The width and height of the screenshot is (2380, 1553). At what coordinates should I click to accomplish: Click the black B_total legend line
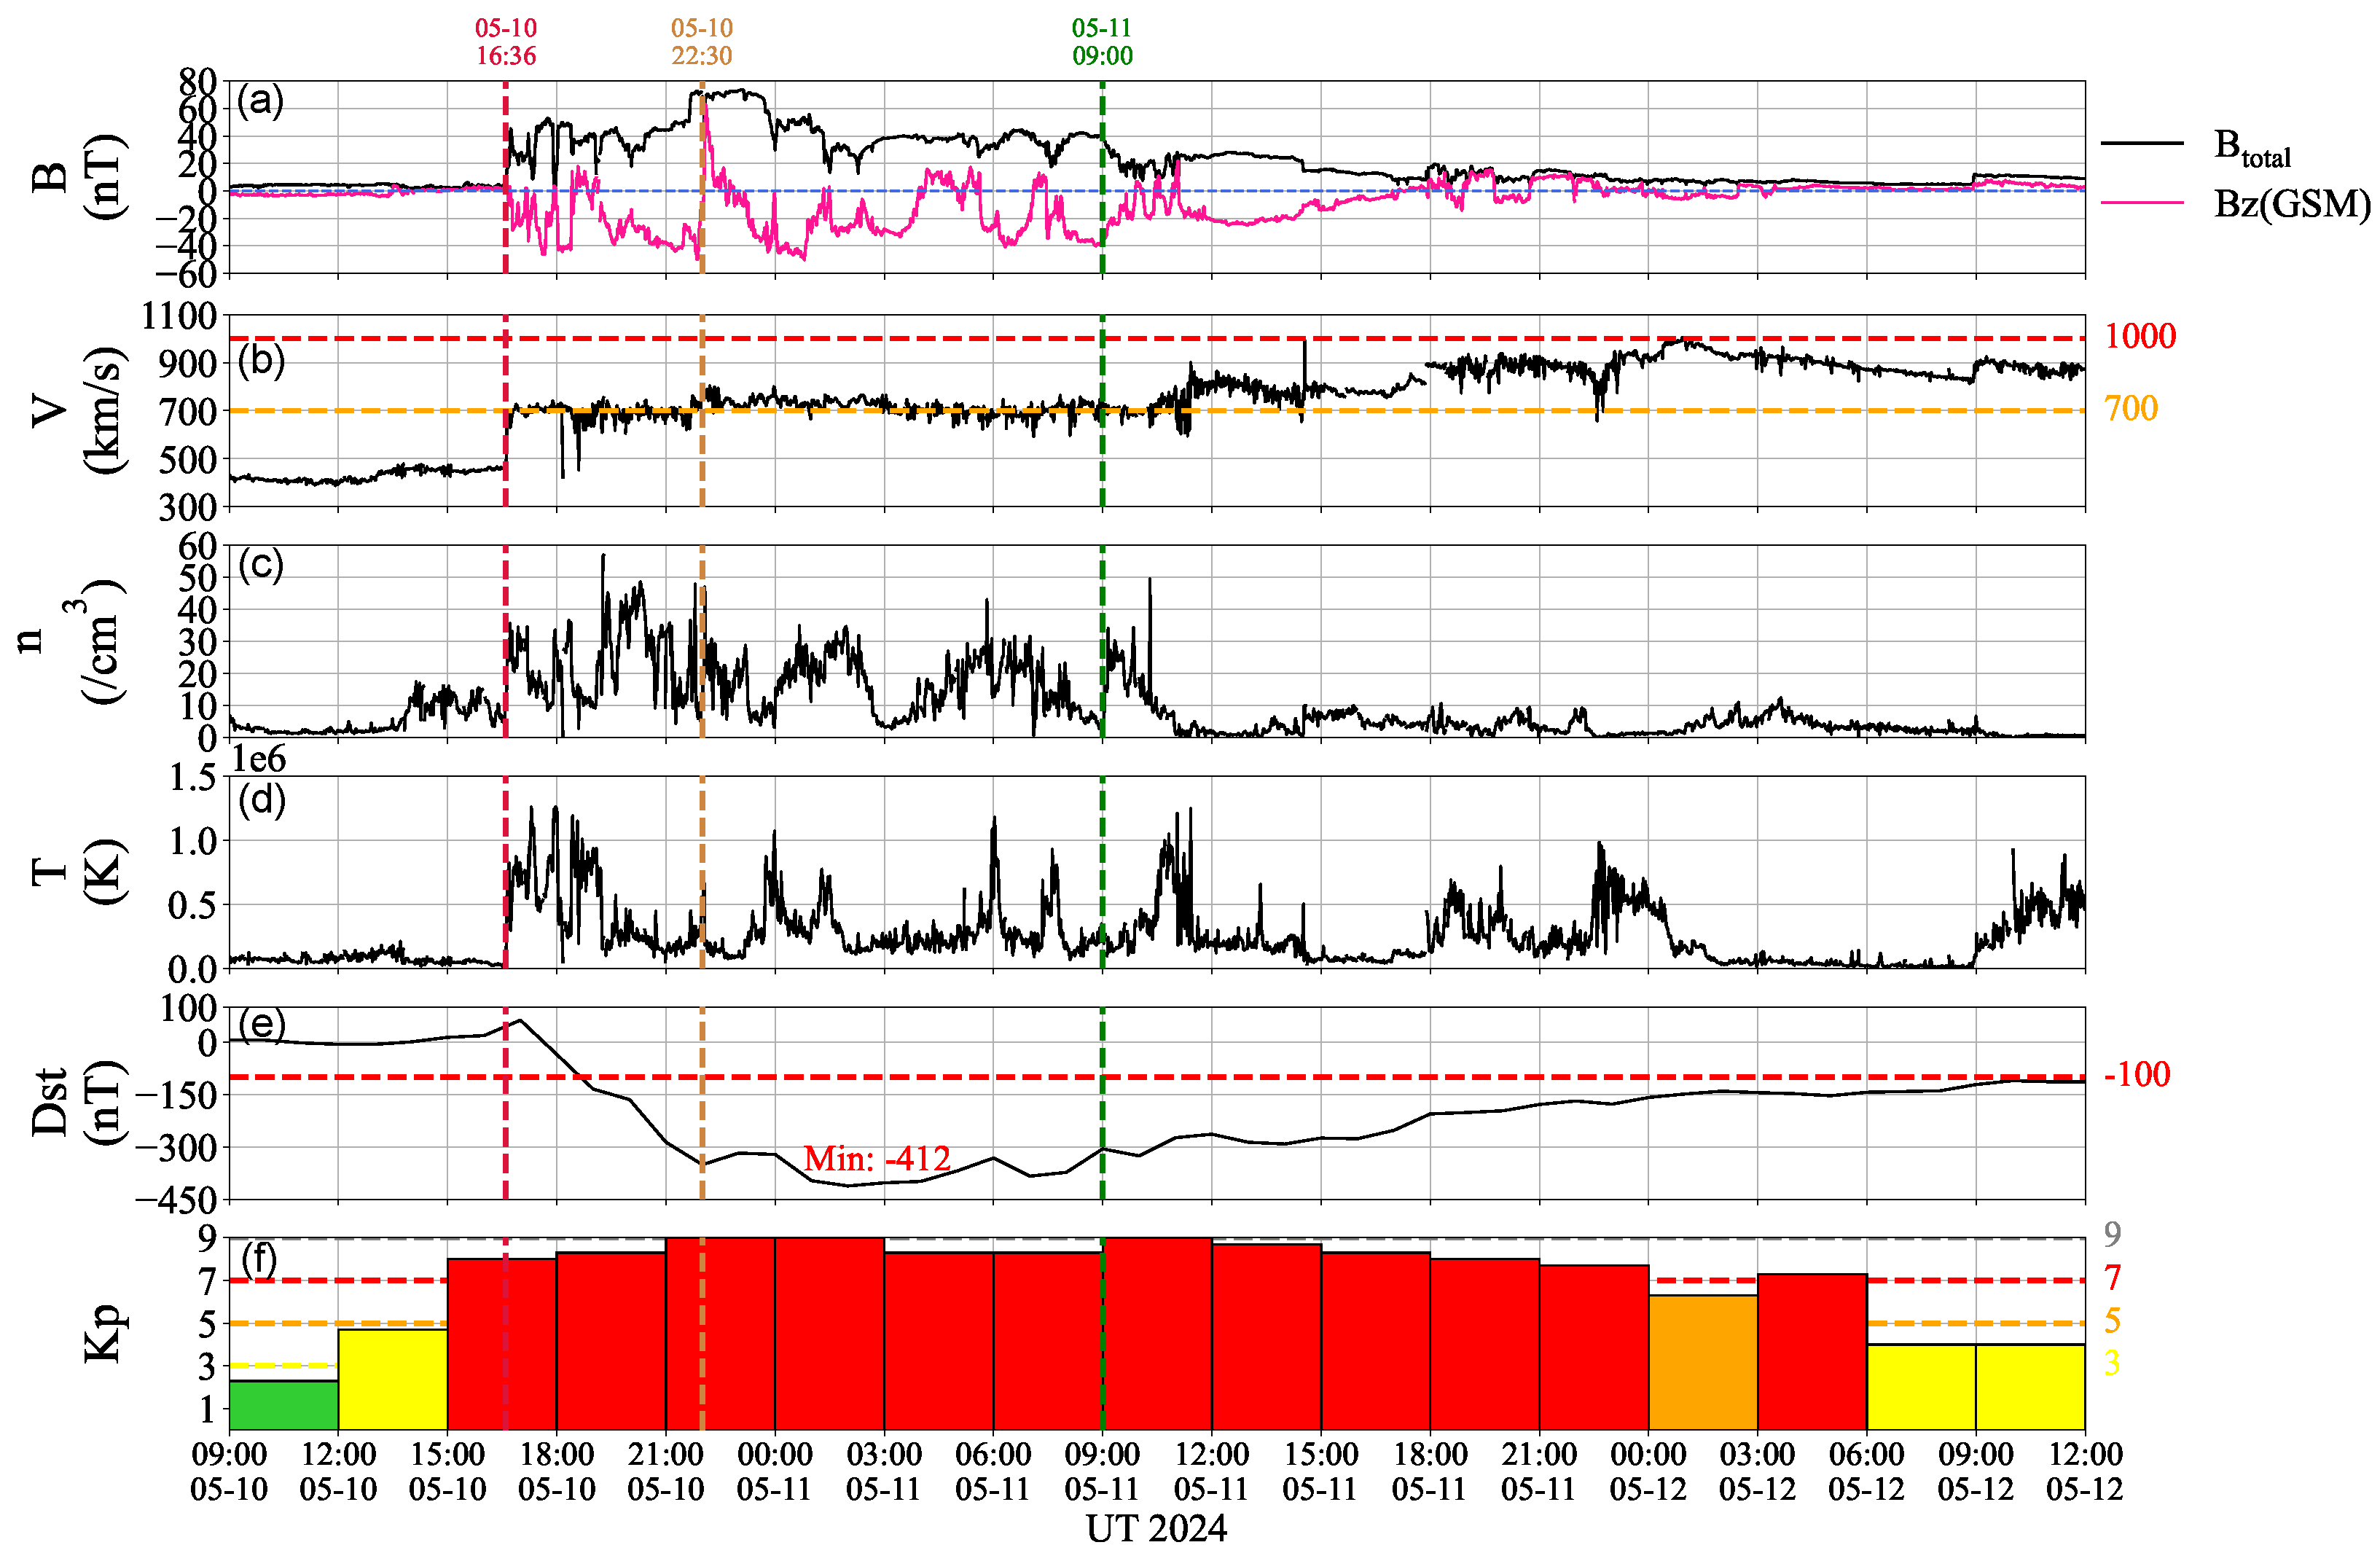[2142, 144]
